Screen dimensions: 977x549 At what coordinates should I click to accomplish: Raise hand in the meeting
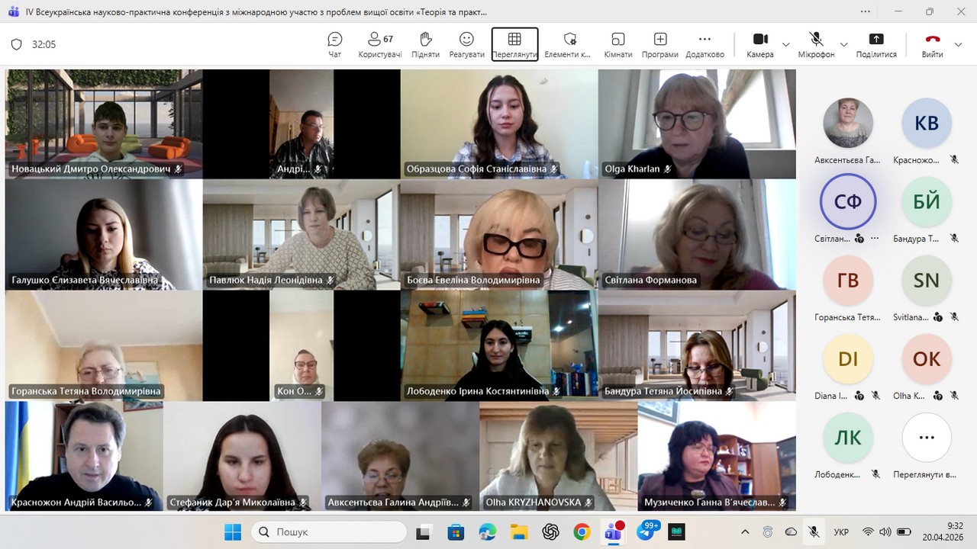[x=425, y=44]
